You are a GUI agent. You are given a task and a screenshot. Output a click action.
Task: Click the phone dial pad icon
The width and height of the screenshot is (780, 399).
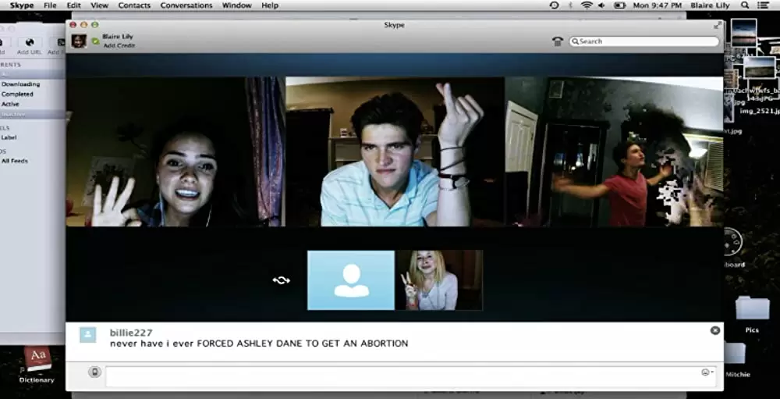click(x=558, y=41)
